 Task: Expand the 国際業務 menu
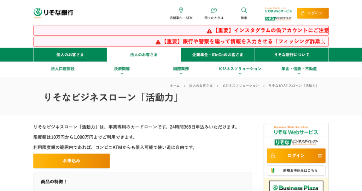pyautogui.click(x=181, y=70)
